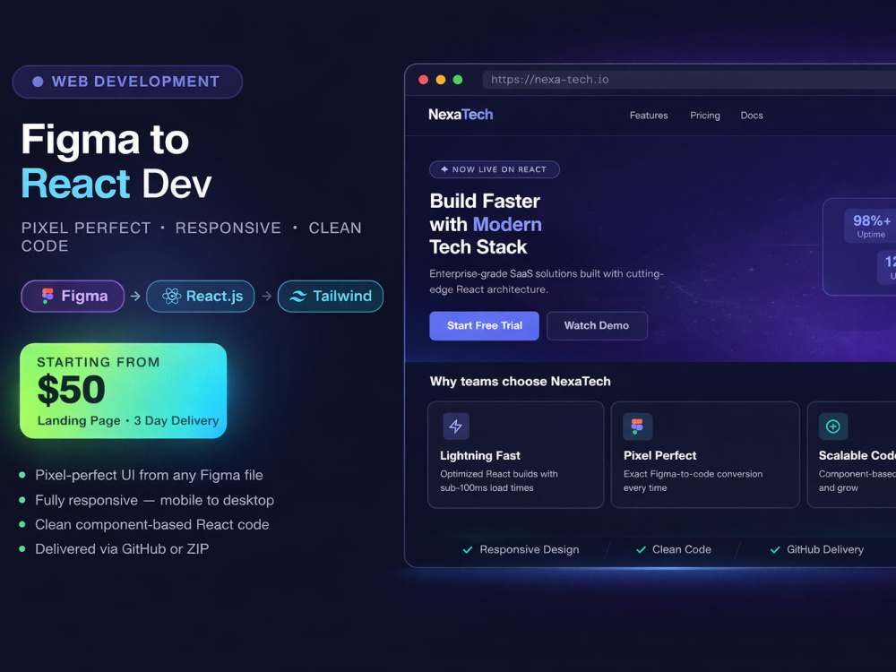
Task: Click the 'Build Faster with Modern Tech Stack' headline
Action: tap(486, 224)
